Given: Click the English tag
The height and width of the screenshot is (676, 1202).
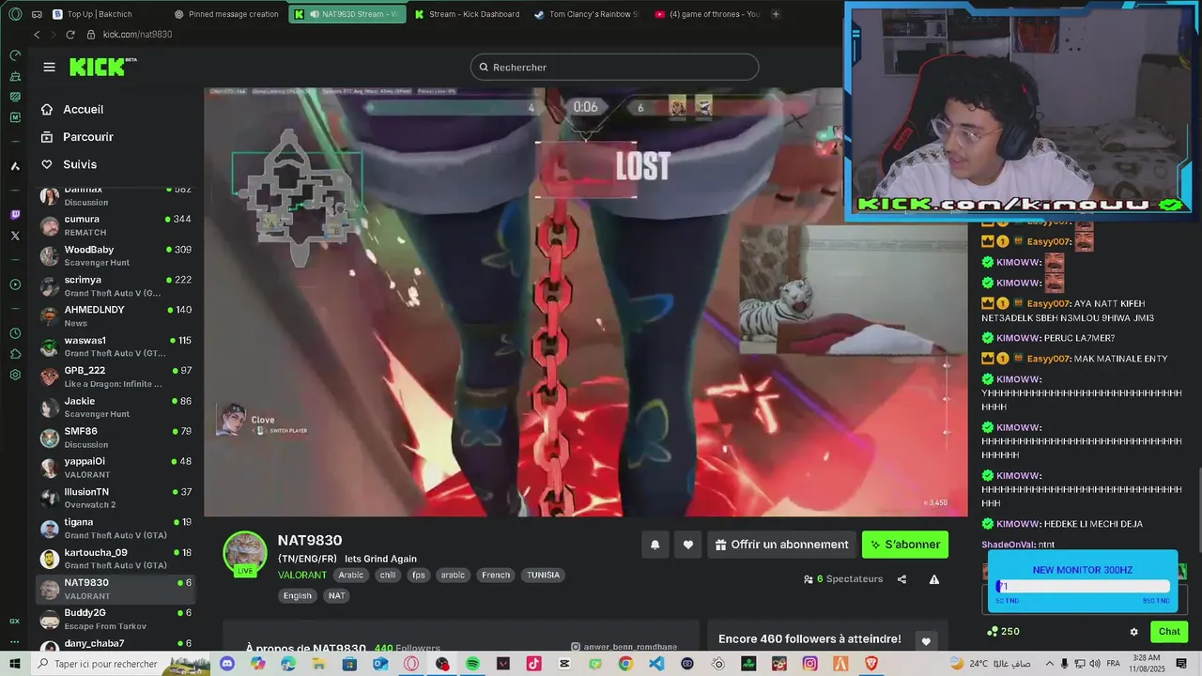Looking at the screenshot, I should [x=298, y=595].
